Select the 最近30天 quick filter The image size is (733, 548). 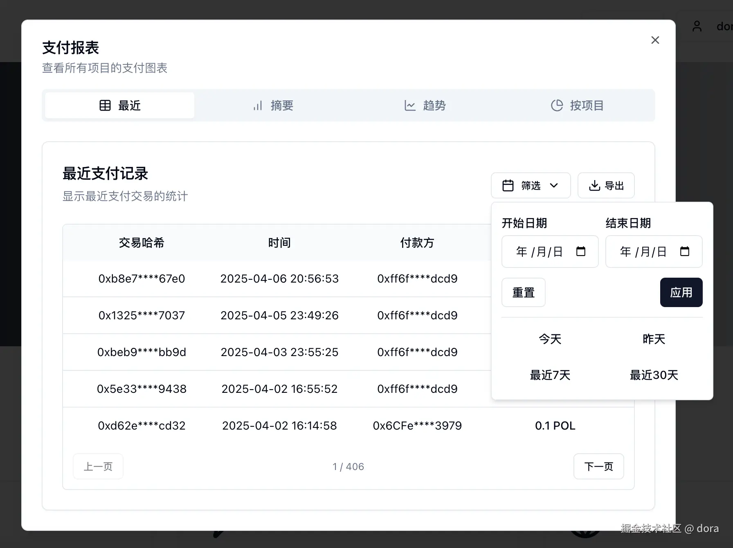(653, 375)
